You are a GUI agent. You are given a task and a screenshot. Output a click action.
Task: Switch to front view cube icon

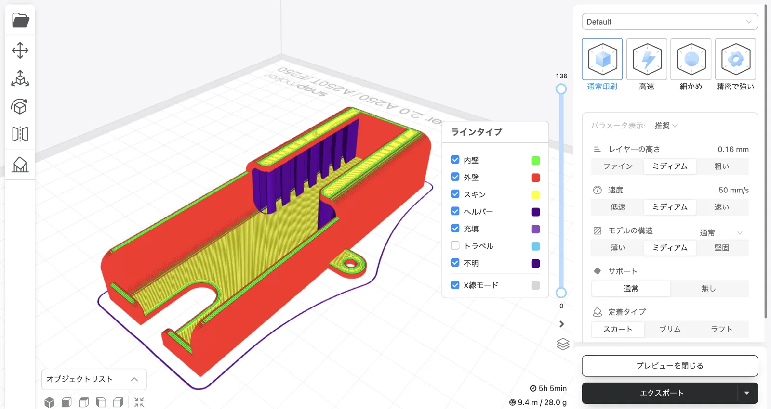(x=66, y=402)
